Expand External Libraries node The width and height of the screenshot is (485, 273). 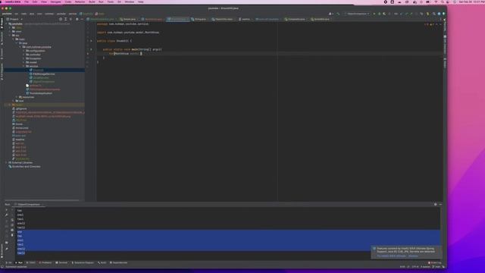click(x=6, y=162)
